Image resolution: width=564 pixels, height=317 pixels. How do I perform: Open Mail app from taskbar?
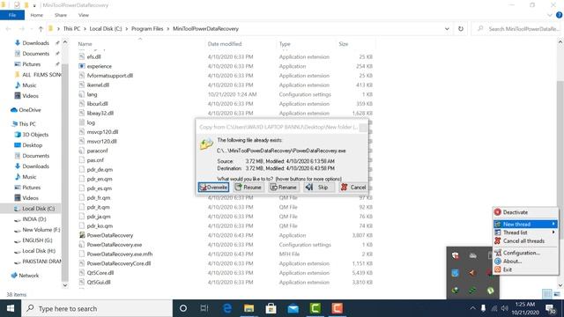[293, 308]
